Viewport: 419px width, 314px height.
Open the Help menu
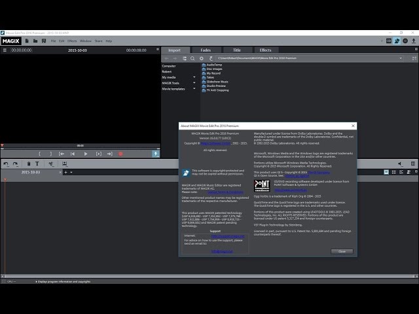(109, 41)
